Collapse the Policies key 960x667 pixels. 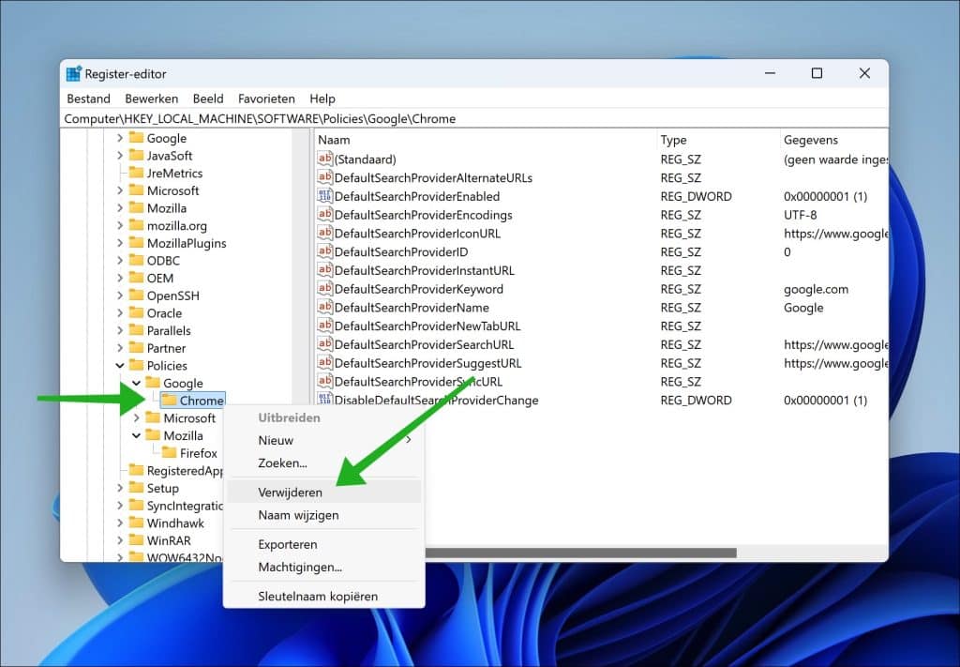tap(120, 365)
